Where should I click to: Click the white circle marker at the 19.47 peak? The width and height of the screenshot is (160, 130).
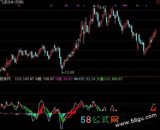(x=94, y=6)
